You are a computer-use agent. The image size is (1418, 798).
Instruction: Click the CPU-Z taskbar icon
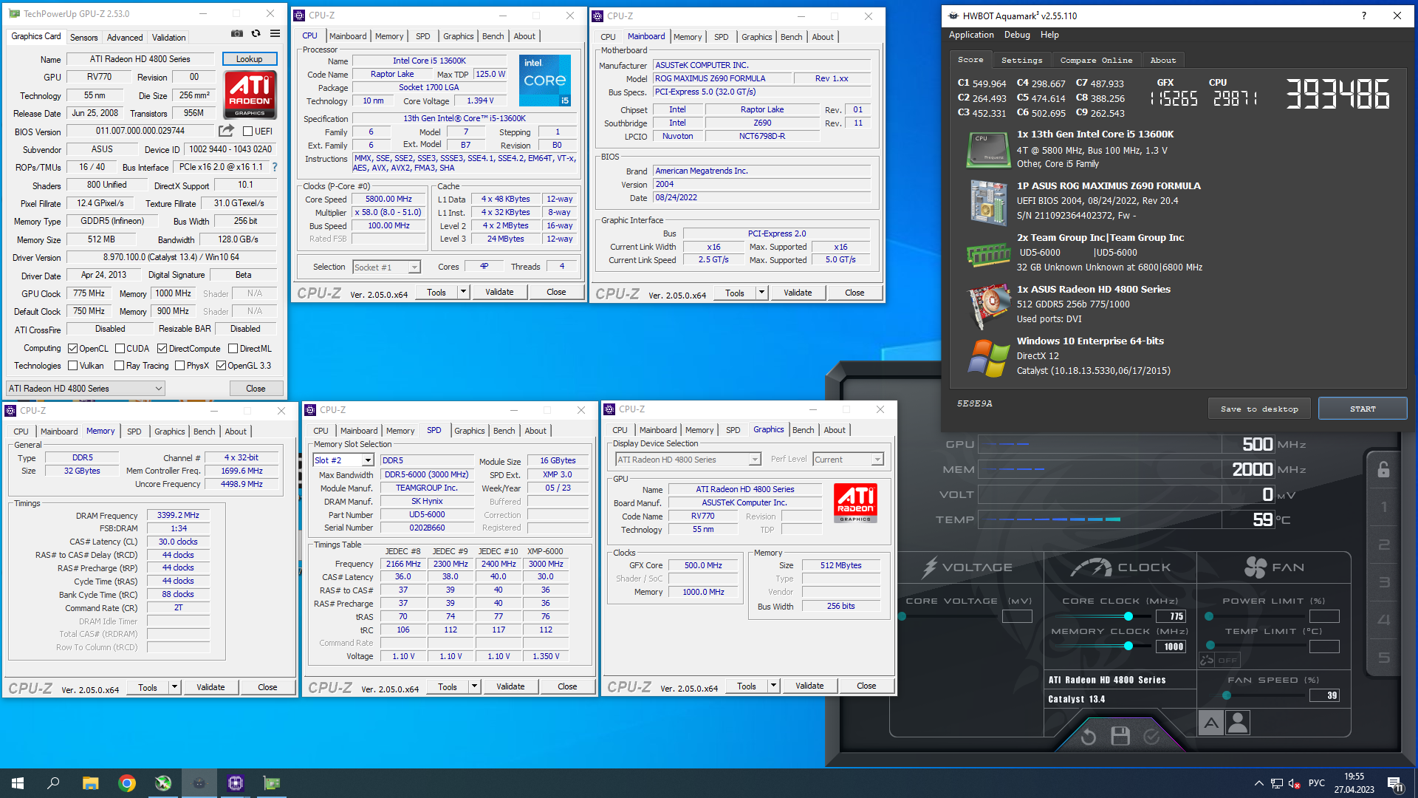tap(236, 783)
